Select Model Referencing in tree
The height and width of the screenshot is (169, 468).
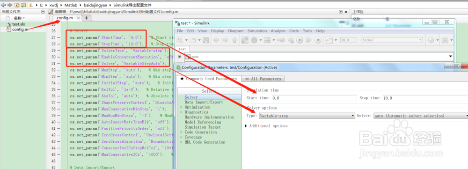click(x=203, y=122)
